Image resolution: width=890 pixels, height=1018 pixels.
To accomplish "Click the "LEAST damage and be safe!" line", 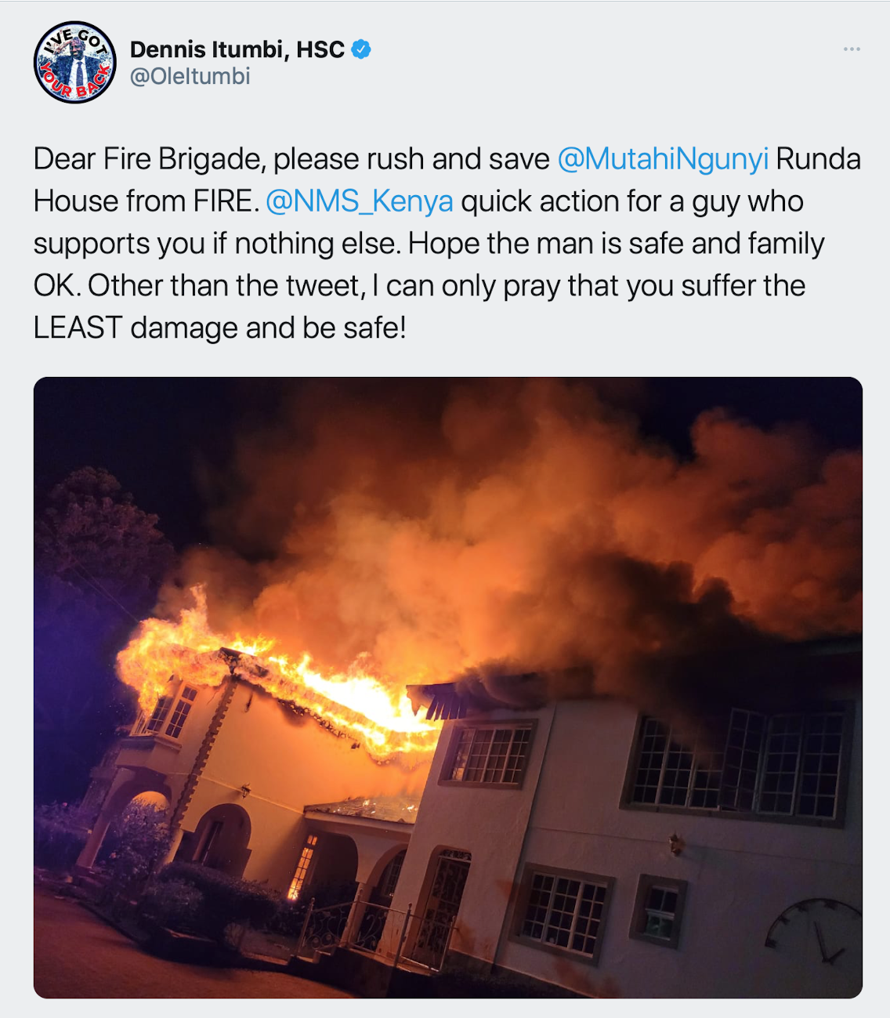I will [x=220, y=328].
